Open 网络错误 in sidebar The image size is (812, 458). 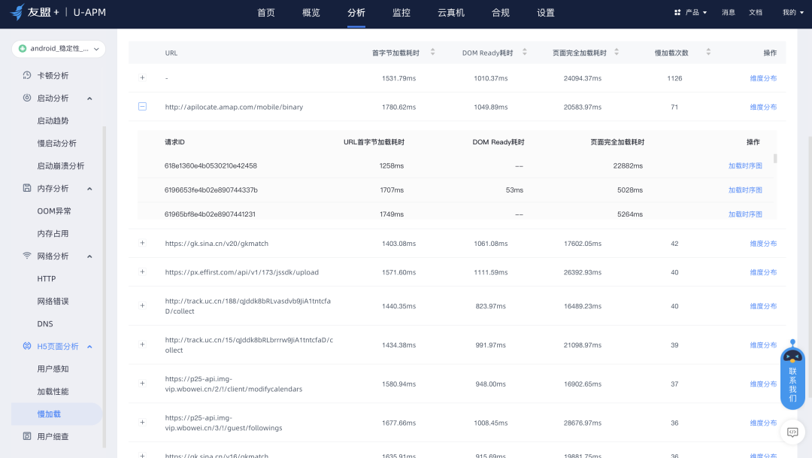pyautogui.click(x=53, y=301)
